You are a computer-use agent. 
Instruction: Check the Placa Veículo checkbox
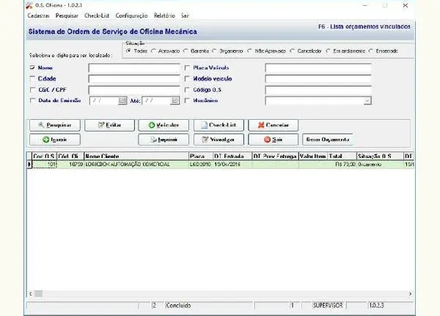(188, 68)
